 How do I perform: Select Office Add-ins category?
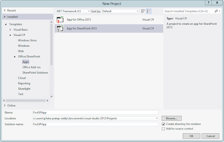point(31,67)
